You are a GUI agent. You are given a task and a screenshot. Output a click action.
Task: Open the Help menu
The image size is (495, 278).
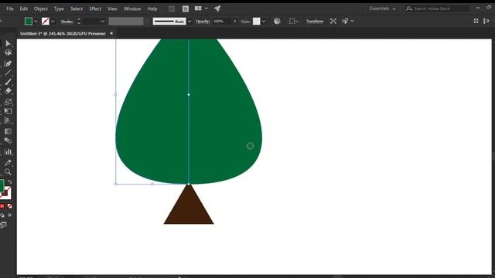pyautogui.click(x=152, y=8)
